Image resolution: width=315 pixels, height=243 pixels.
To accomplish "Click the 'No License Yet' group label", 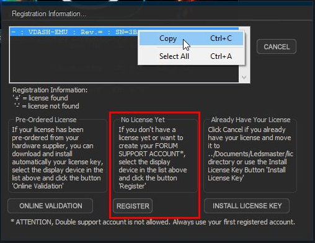I will 143,120.
